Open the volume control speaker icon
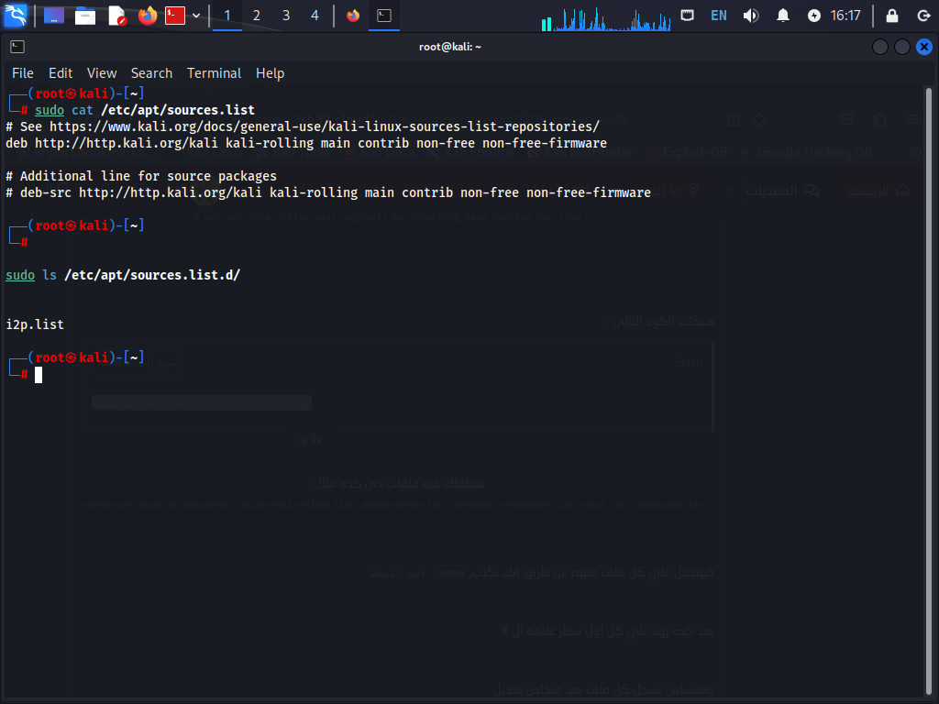939x704 pixels. coord(751,15)
